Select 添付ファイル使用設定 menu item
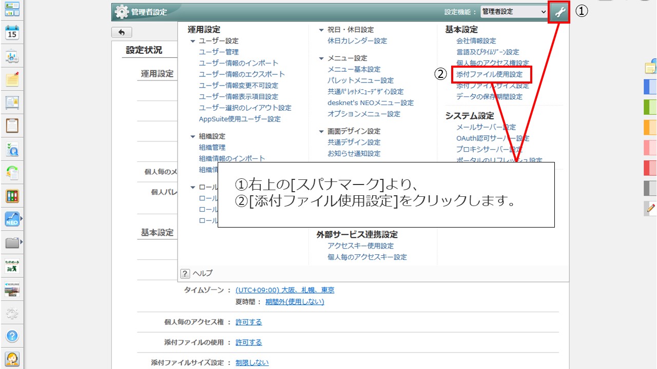Screen dimensions: 657x369 [489, 74]
